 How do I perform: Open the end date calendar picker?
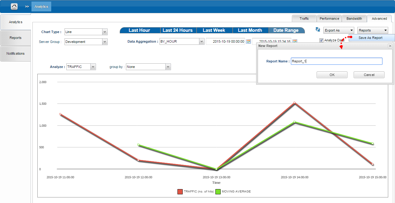[295, 41]
